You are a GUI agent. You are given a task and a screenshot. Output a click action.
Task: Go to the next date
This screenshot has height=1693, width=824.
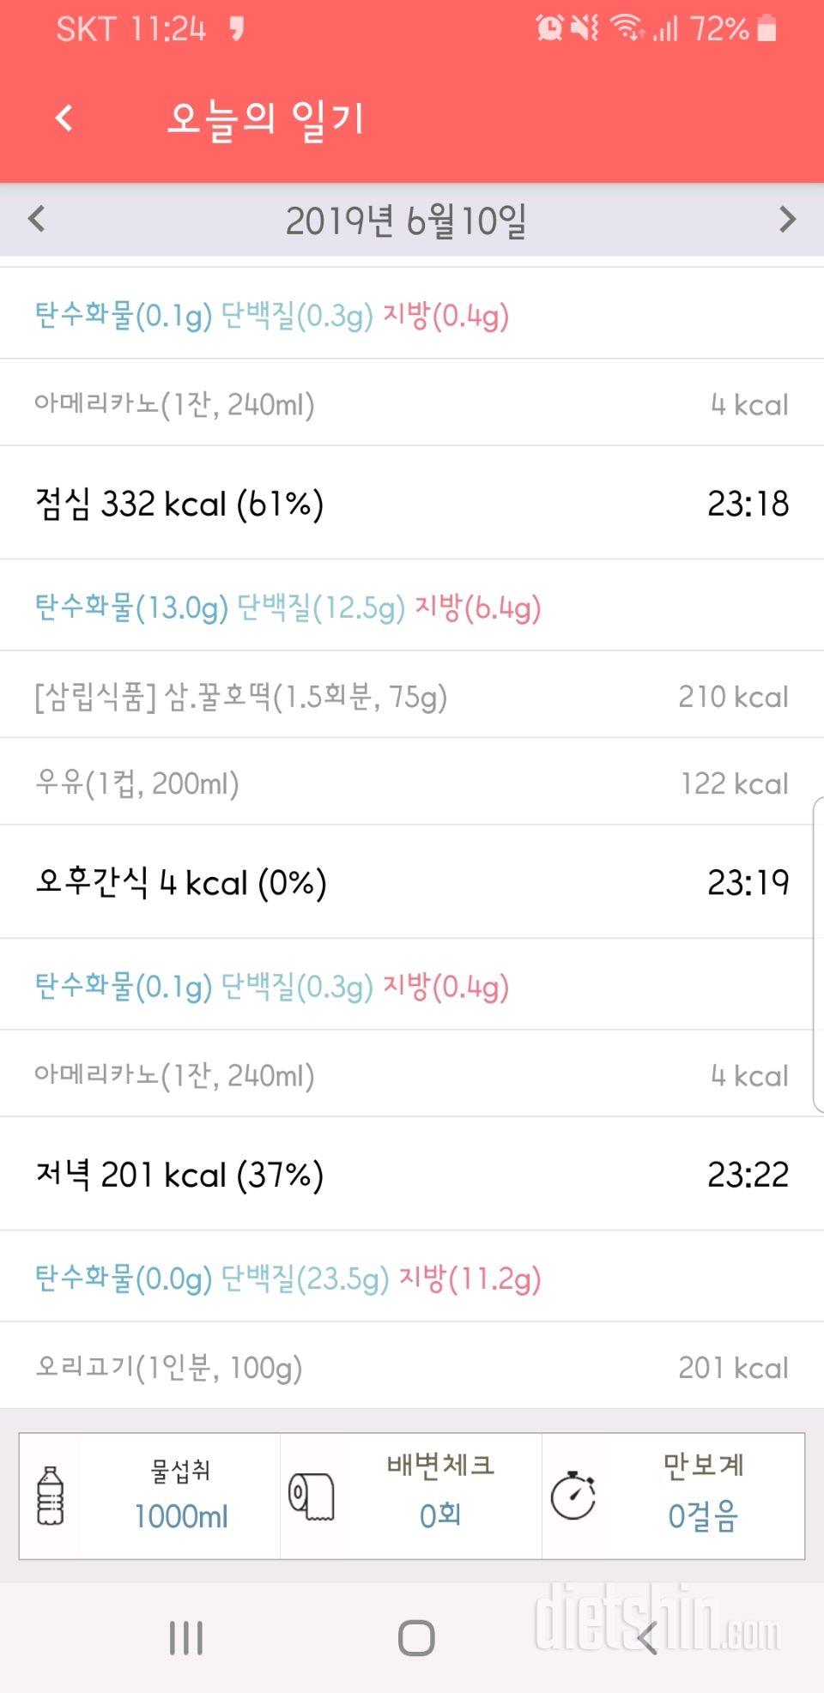pyautogui.click(x=787, y=220)
